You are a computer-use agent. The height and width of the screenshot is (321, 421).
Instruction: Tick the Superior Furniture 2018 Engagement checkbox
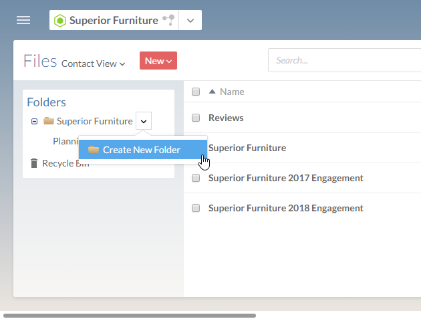pos(196,208)
